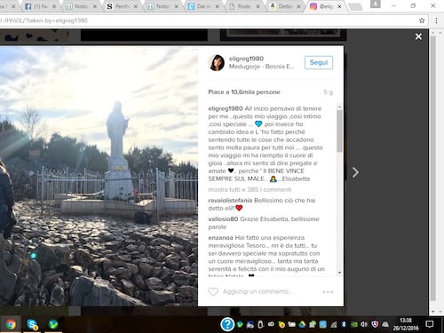Image resolution: width=444 pixels, height=333 pixels.
Task: Open volume speaker tray icon
Action: click(364, 324)
